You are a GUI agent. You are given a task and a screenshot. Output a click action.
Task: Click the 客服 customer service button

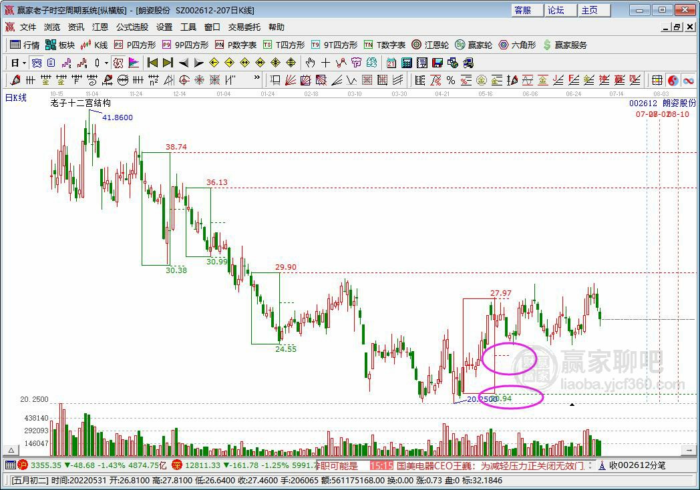(527, 10)
